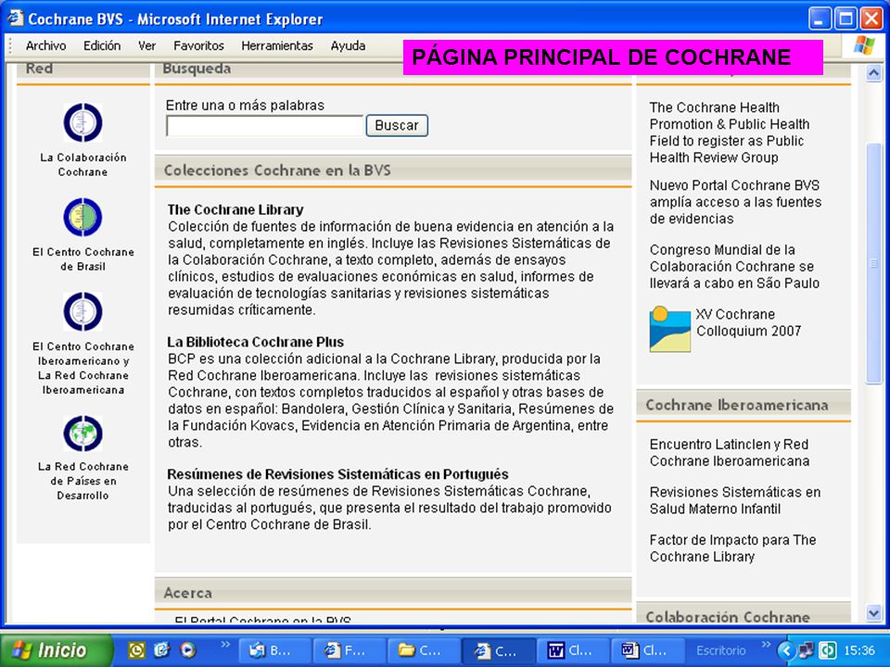This screenshot has height=667, width=890.
Task: Click the 'Acerca' section heading
Action: tap(188, 593)
